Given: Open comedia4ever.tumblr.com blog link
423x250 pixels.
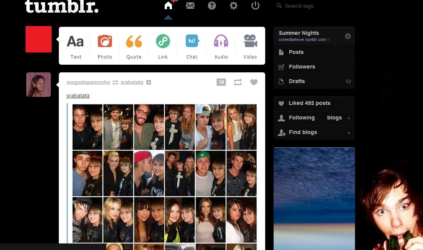Looking at the screenshot, I should pyautogui.click(x=302, y=39).
